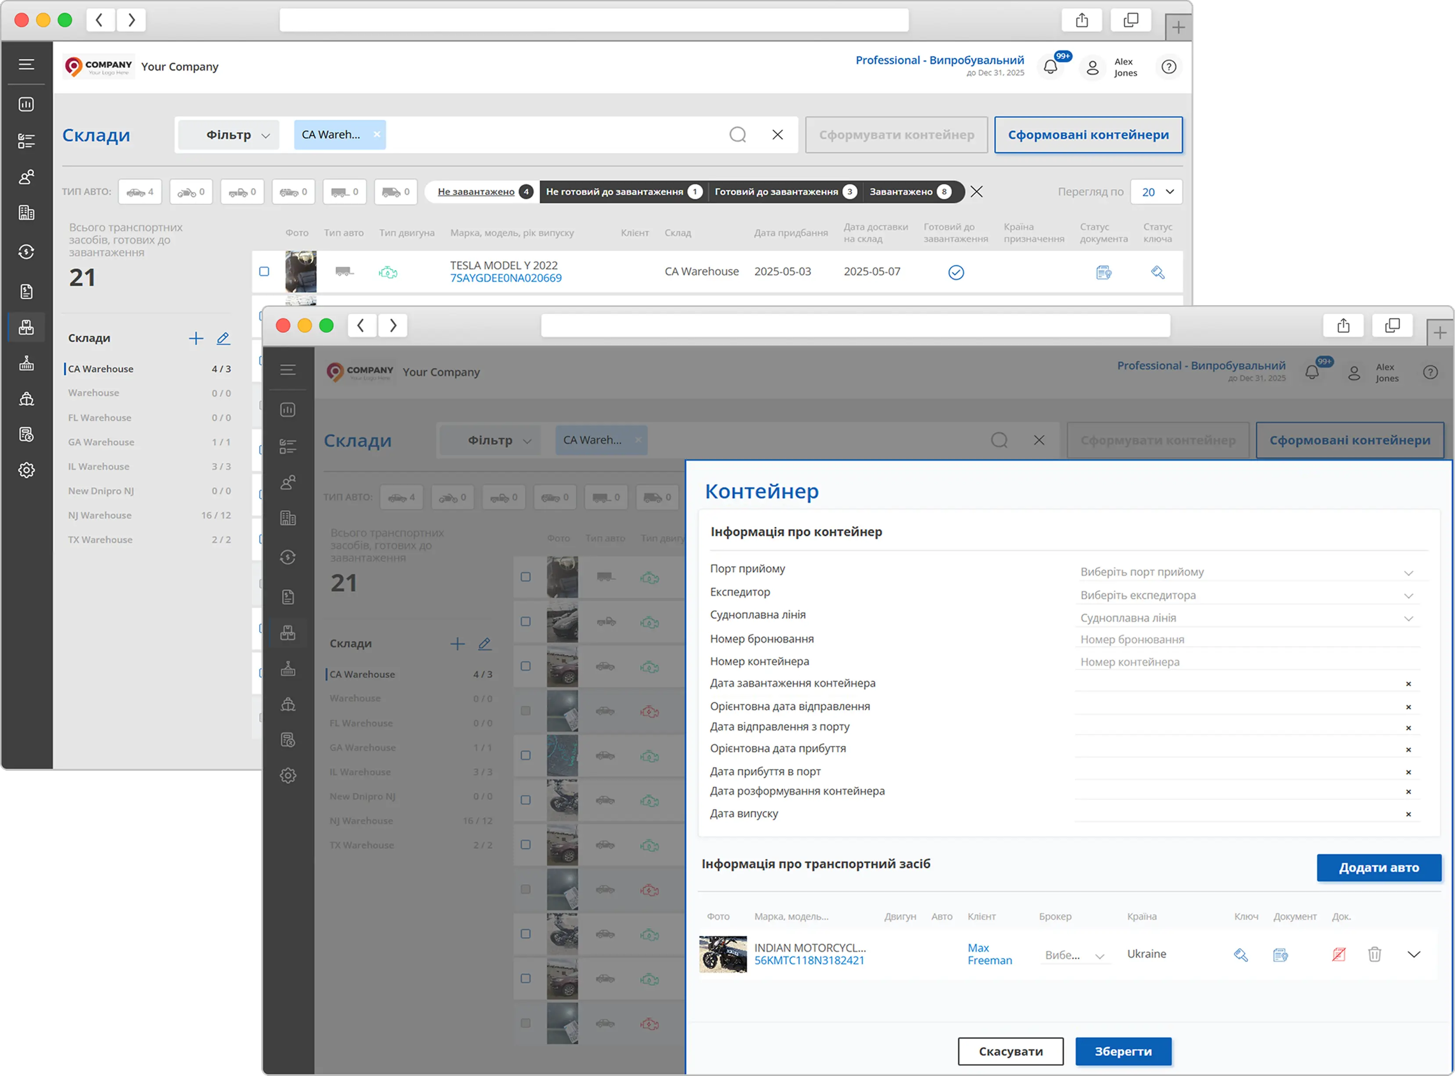
Task: Open Фільтр dropdown in back window
Action: pyautogui.click(x=229, y=135)
